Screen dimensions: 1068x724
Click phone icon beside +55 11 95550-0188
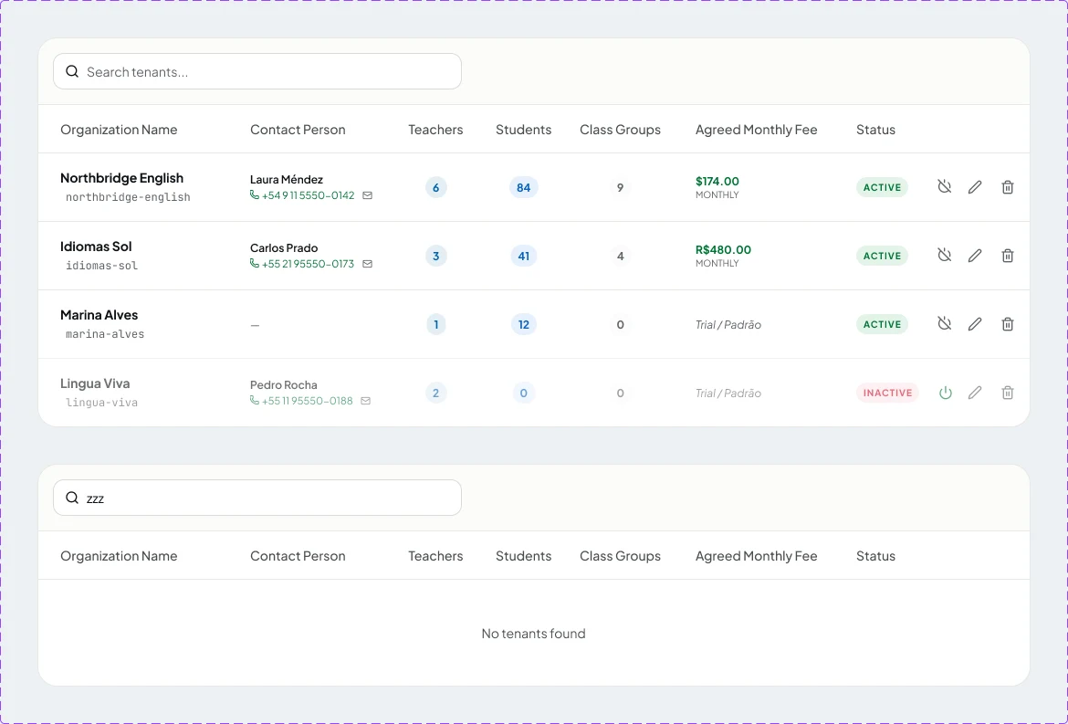254,400
